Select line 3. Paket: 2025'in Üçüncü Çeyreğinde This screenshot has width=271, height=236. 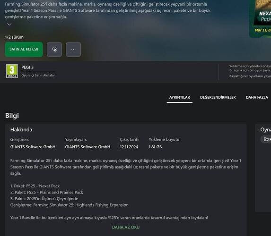pos(44,199)
